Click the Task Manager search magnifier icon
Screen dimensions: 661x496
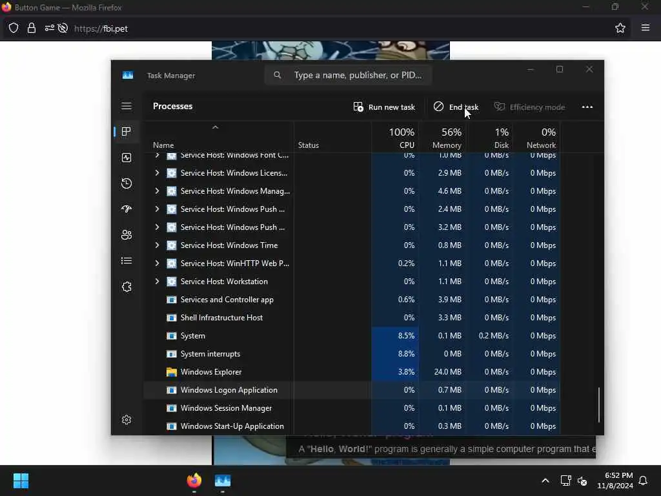tap(277, 75)
